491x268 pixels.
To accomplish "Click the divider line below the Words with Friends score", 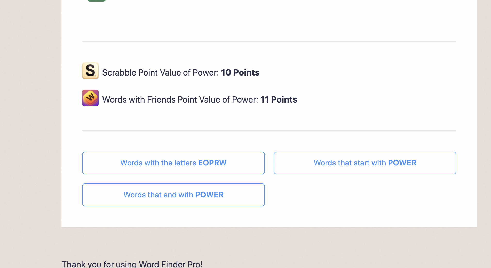I will pos(269,131).
